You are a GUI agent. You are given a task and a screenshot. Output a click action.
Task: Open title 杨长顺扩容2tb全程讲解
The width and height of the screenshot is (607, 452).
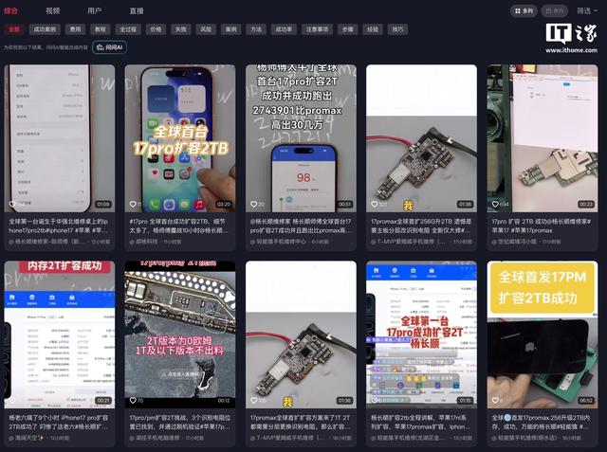(421, 423)
